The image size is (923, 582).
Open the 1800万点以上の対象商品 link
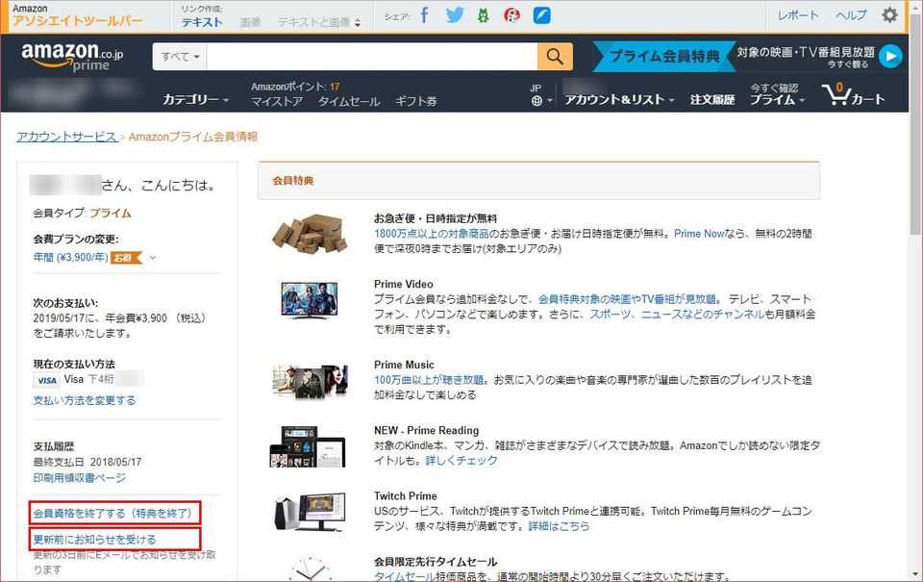[432, 234]
